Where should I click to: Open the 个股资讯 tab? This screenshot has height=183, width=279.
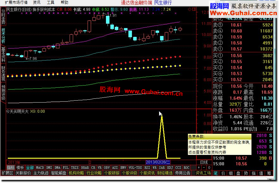pyautogui.click(x=147, y=173)
